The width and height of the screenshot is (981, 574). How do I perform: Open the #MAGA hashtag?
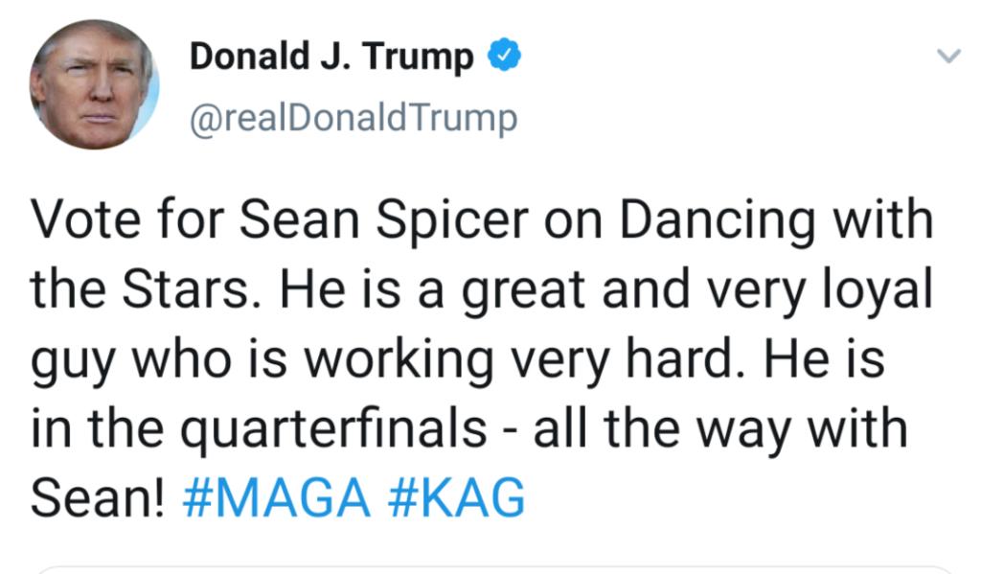pos(277,497)
